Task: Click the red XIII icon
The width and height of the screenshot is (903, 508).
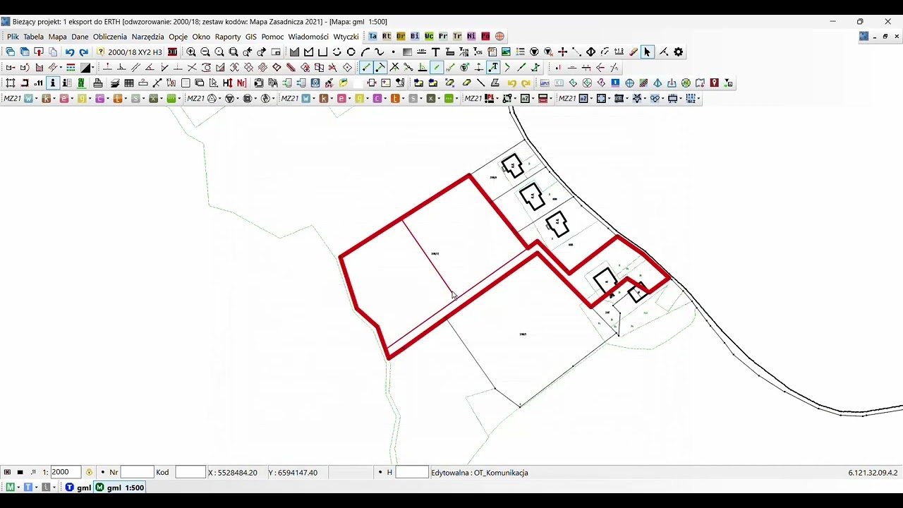Action: pos(172,52)
